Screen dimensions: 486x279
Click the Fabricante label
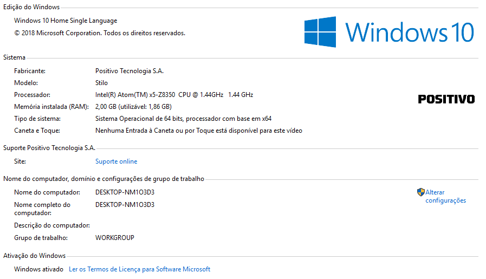click(30, 71)
